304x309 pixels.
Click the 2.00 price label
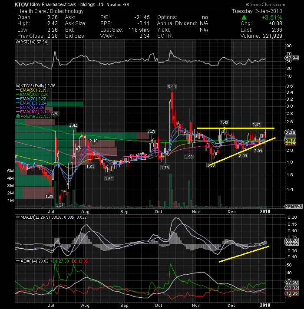click(243, 156)
